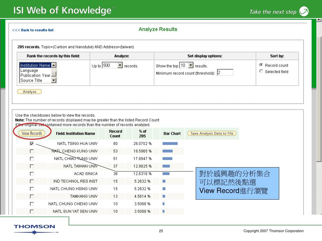The image size is (322, 241).
Task: Check the TAMKANG UNIV checkbox
Action: (32, 196)
